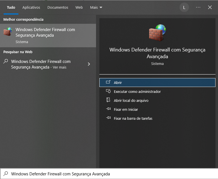This screenshot has height=179, width=218.
Task: Switch to the Aplicativos tab
Action: click(31, 8)
